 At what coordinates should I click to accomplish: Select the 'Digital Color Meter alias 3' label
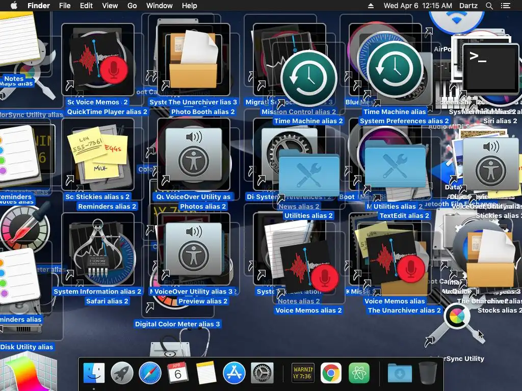point(177,324)
